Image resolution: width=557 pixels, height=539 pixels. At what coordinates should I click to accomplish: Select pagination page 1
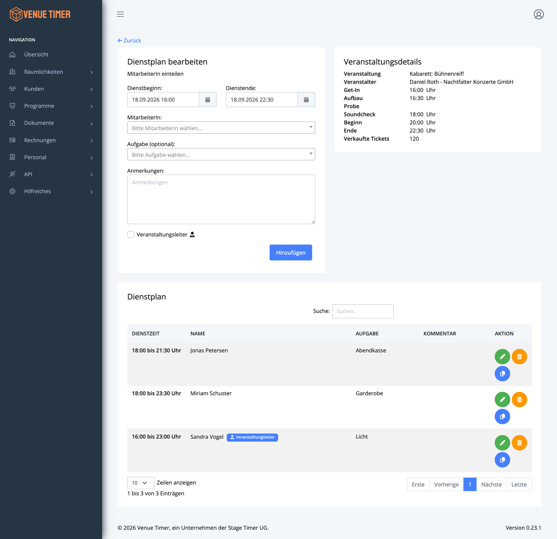pyautogui.click(x=470, y=485)
